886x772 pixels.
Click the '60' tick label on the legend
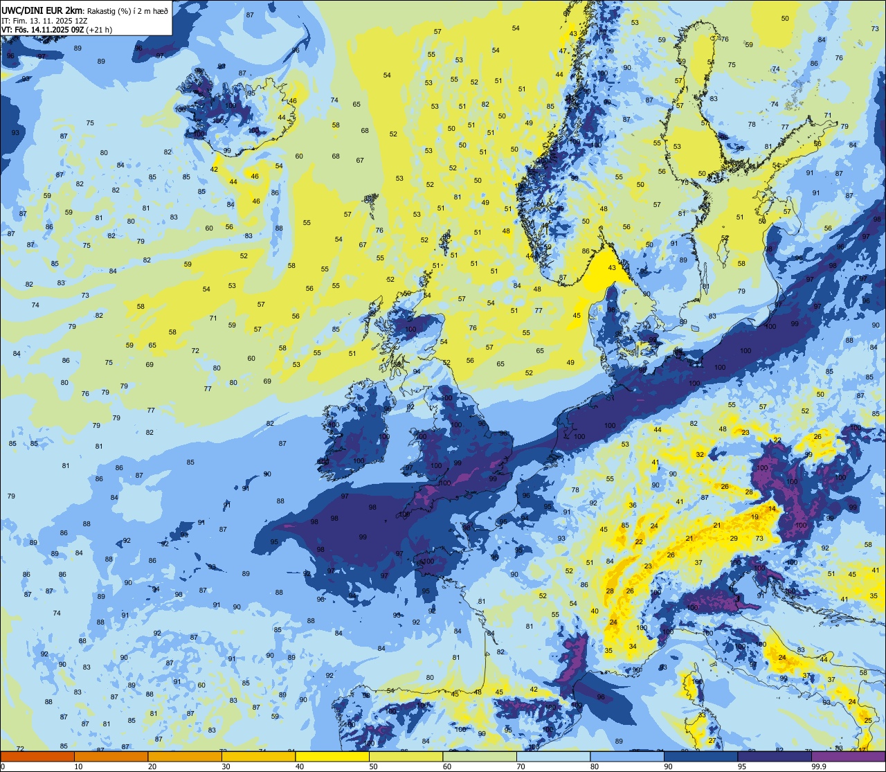pos(447,766)
